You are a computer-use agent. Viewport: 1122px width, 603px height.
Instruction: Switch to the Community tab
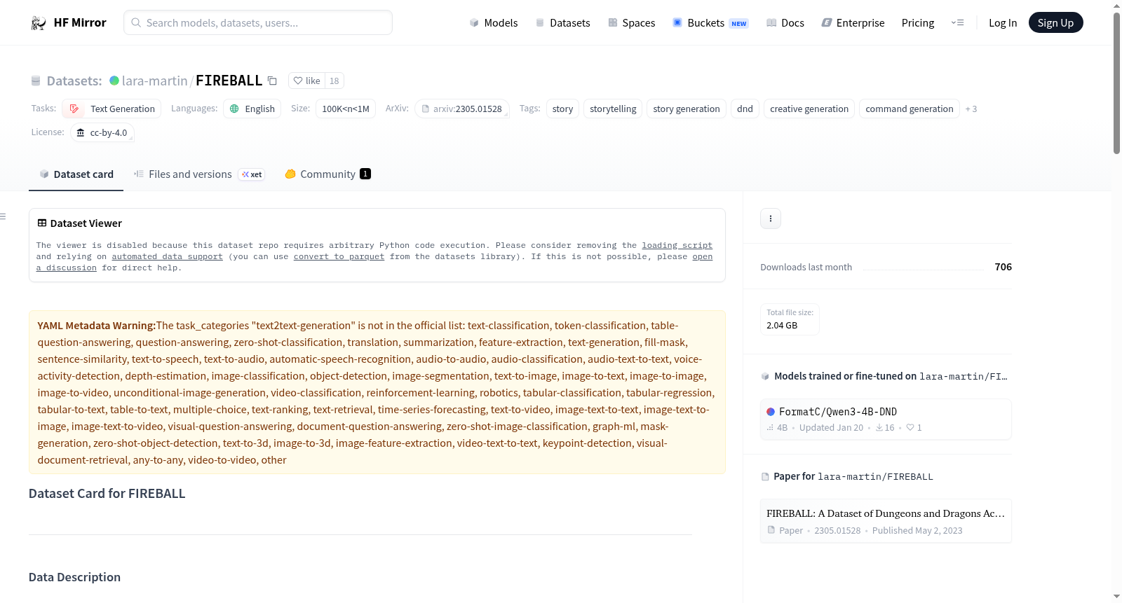click(x=327, y=174)
